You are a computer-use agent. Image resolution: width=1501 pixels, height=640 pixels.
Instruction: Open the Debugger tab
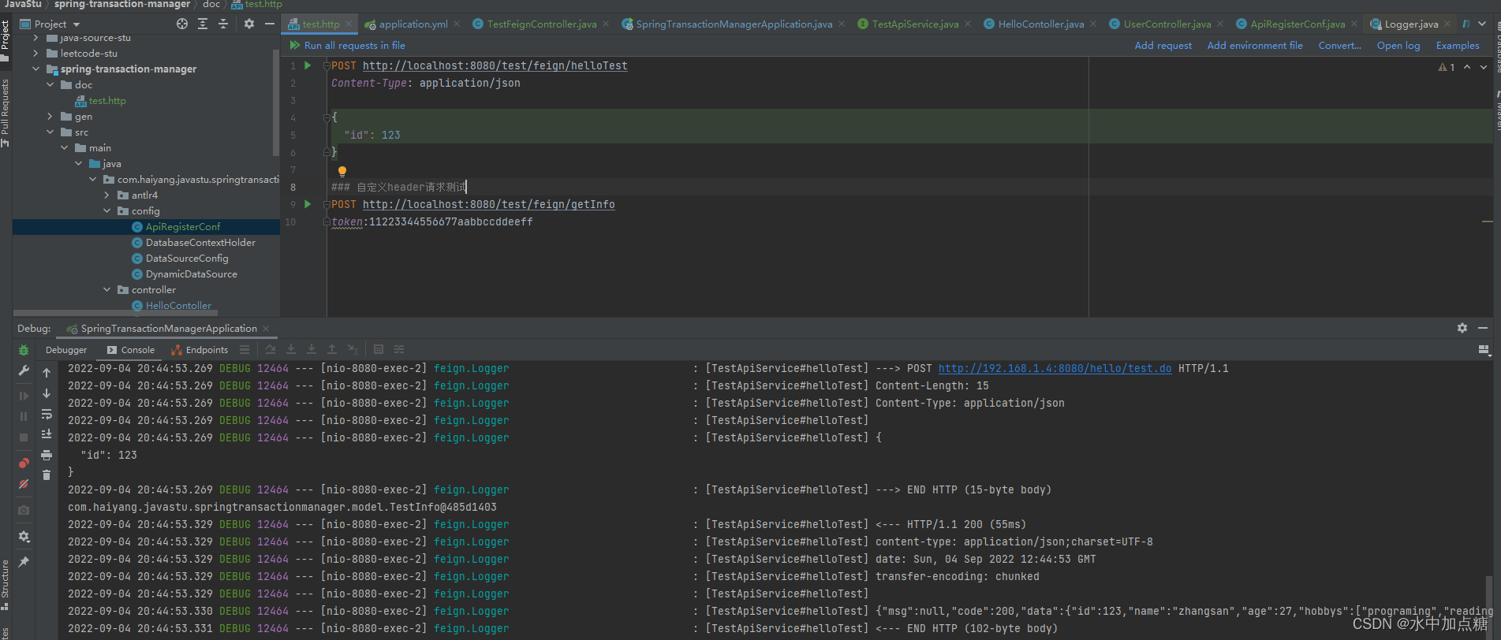tap(66, 350)
